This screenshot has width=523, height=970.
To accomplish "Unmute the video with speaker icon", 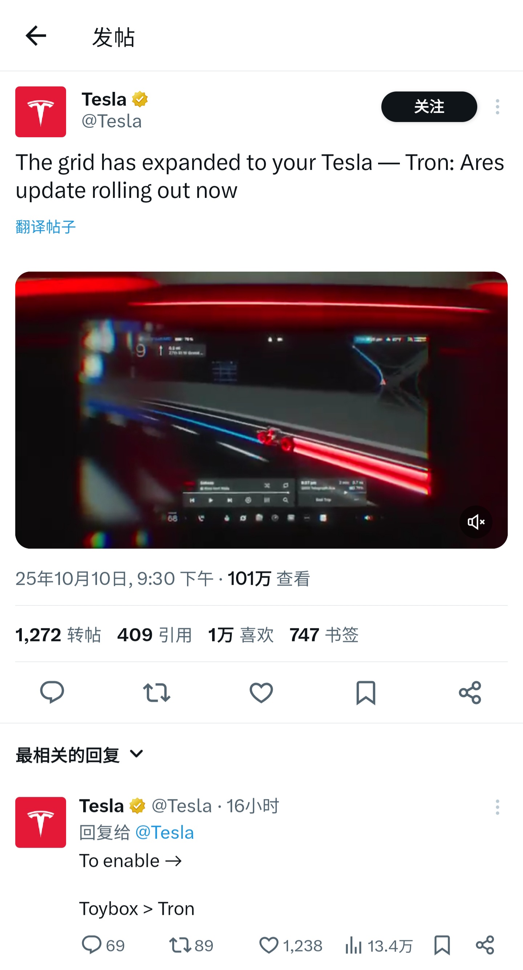I will point(475,522).
